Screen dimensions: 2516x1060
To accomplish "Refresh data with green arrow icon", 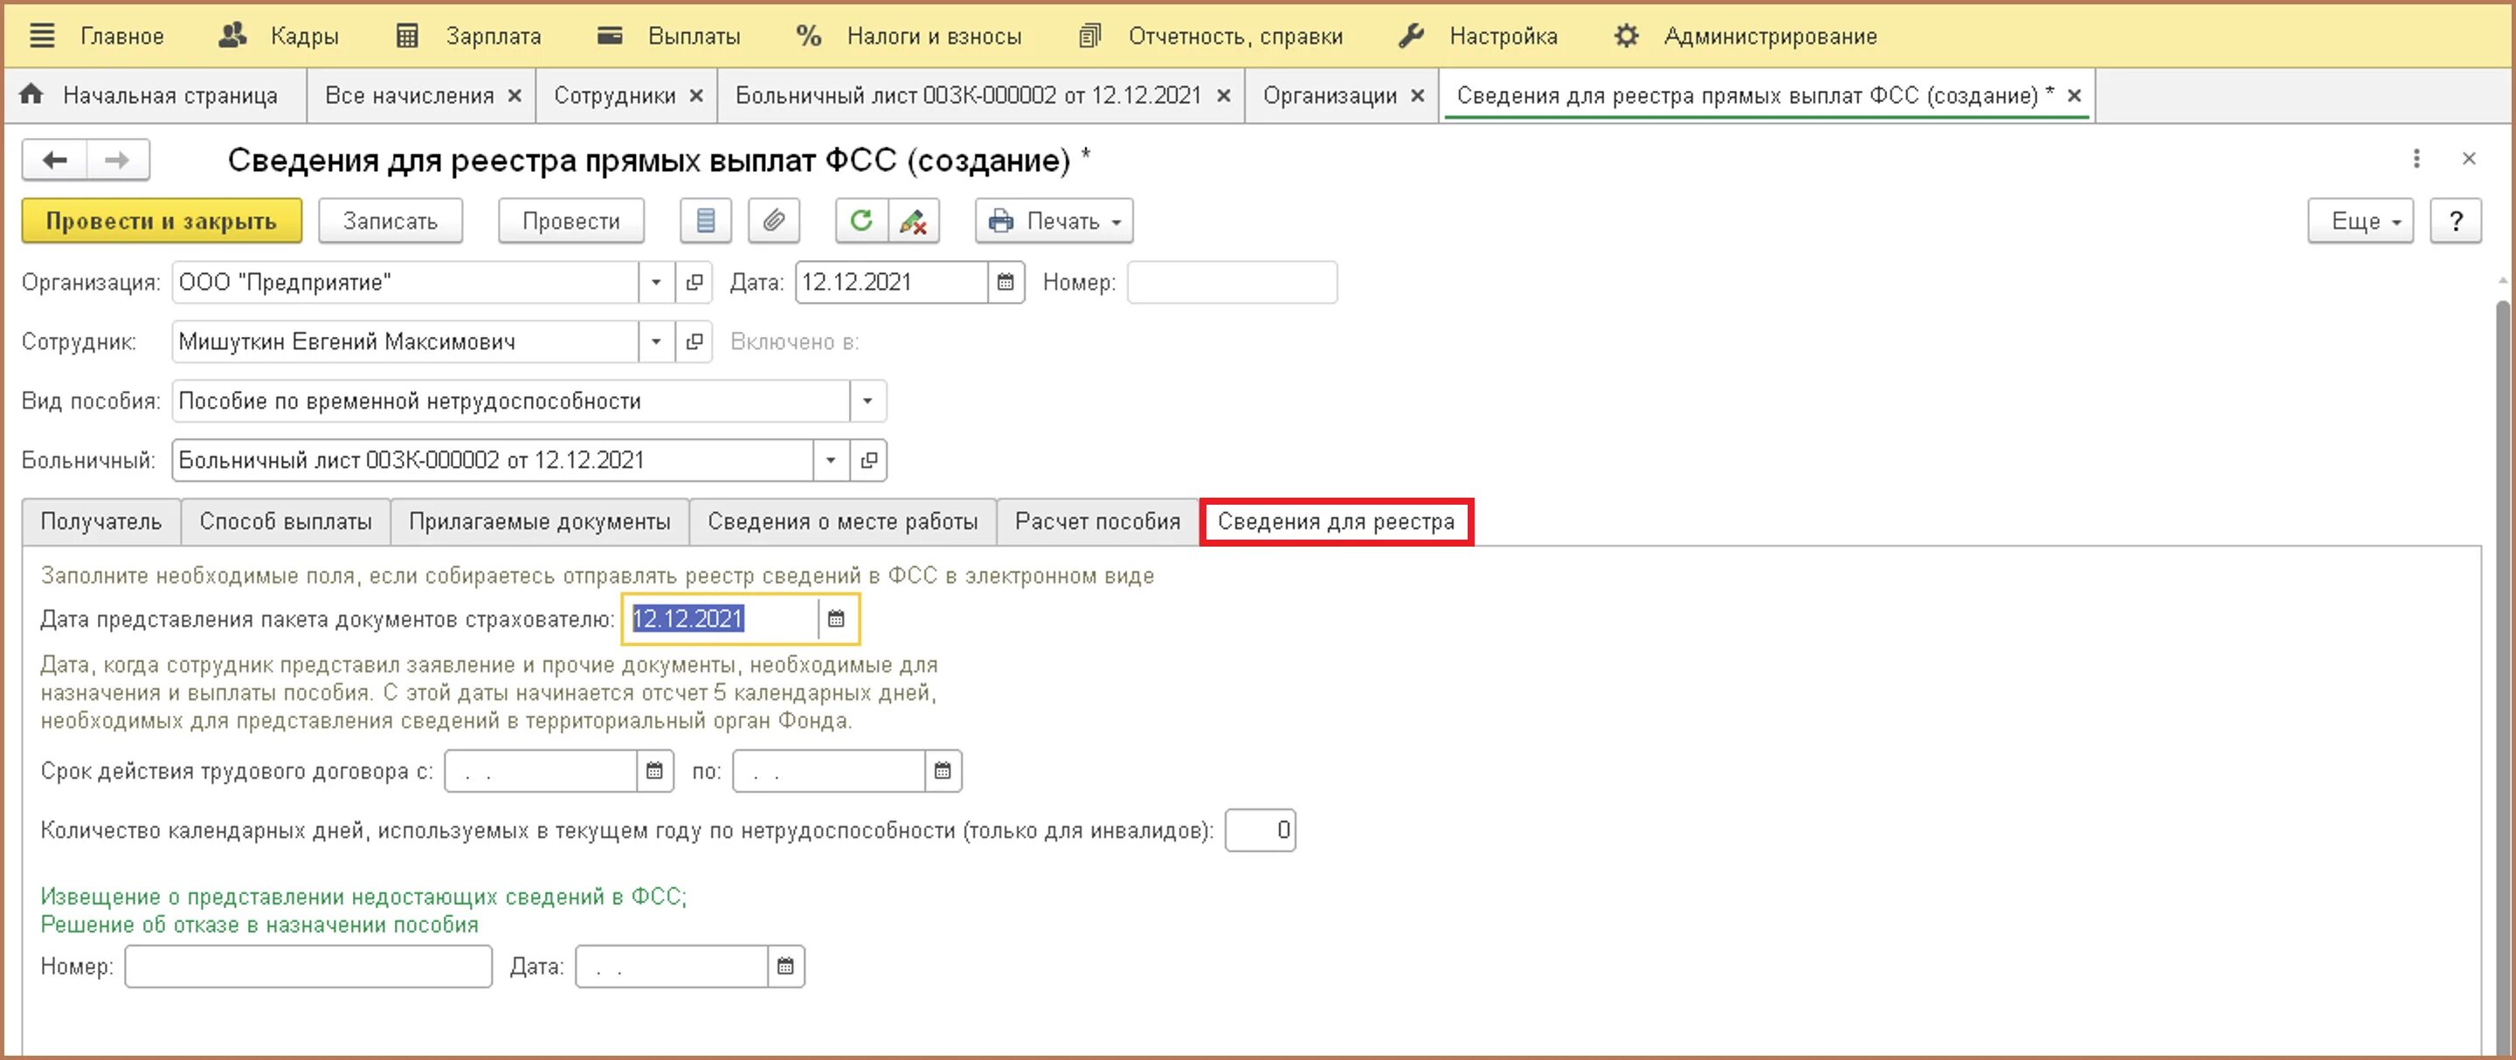I will pos(861,222).
